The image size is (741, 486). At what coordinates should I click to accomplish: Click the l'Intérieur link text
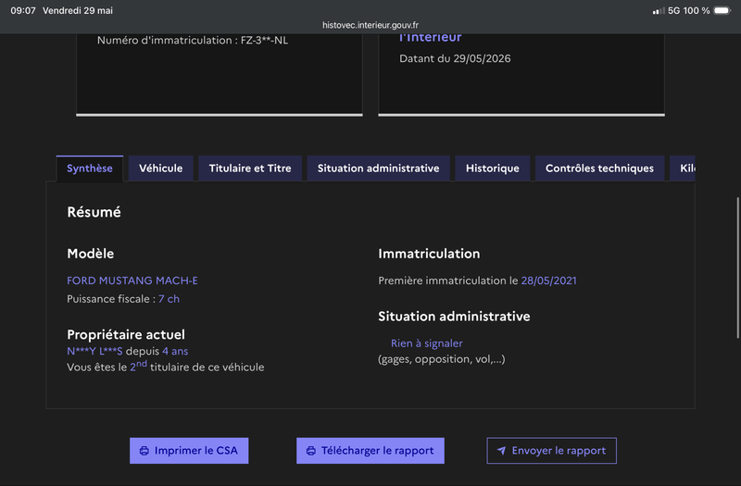[431, 37]
